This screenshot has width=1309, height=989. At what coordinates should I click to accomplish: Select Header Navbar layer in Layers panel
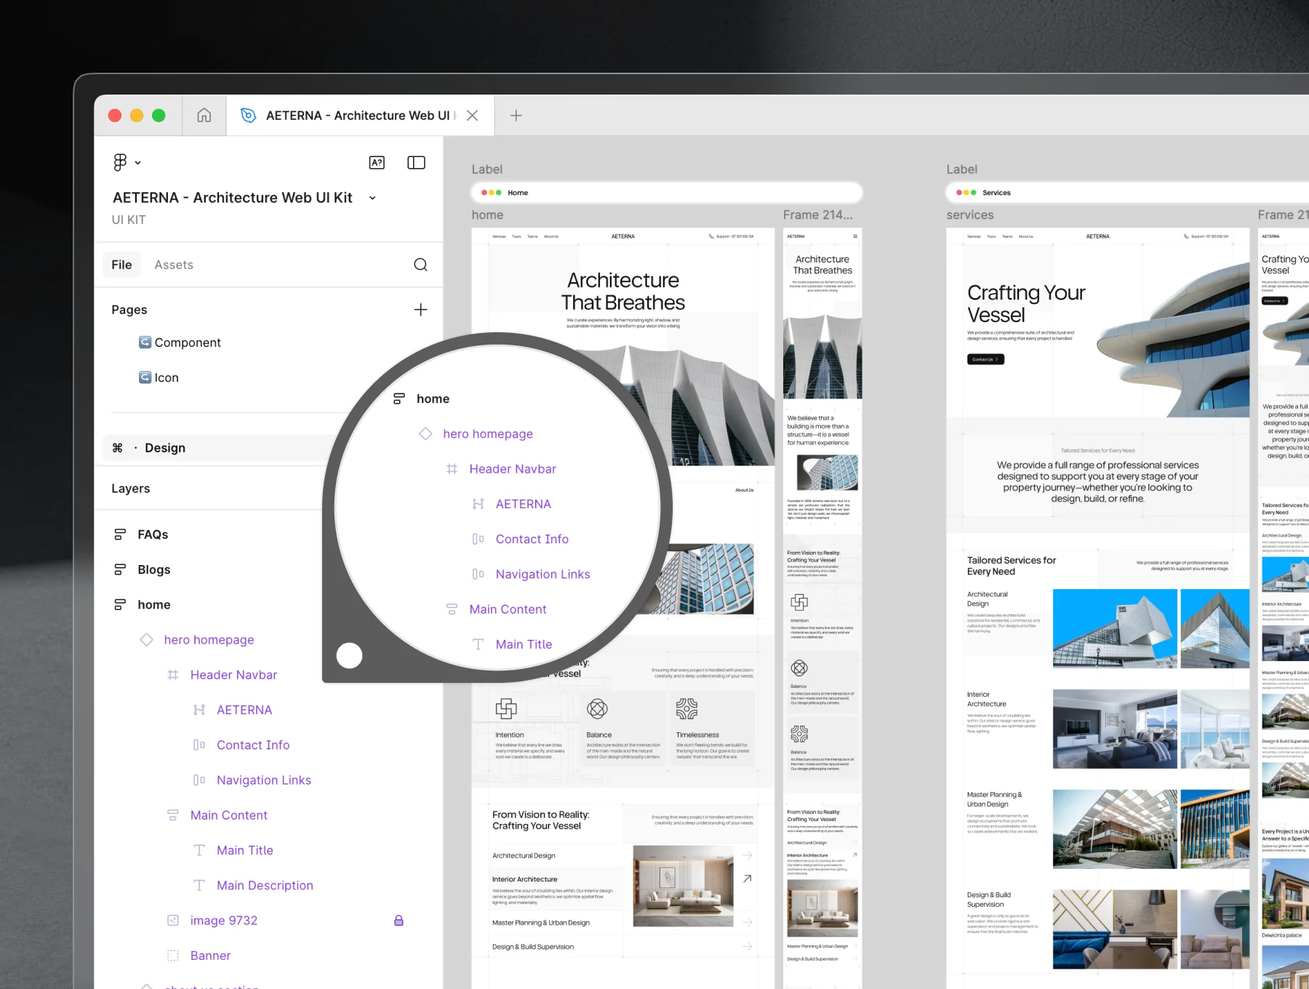point(234,675)
